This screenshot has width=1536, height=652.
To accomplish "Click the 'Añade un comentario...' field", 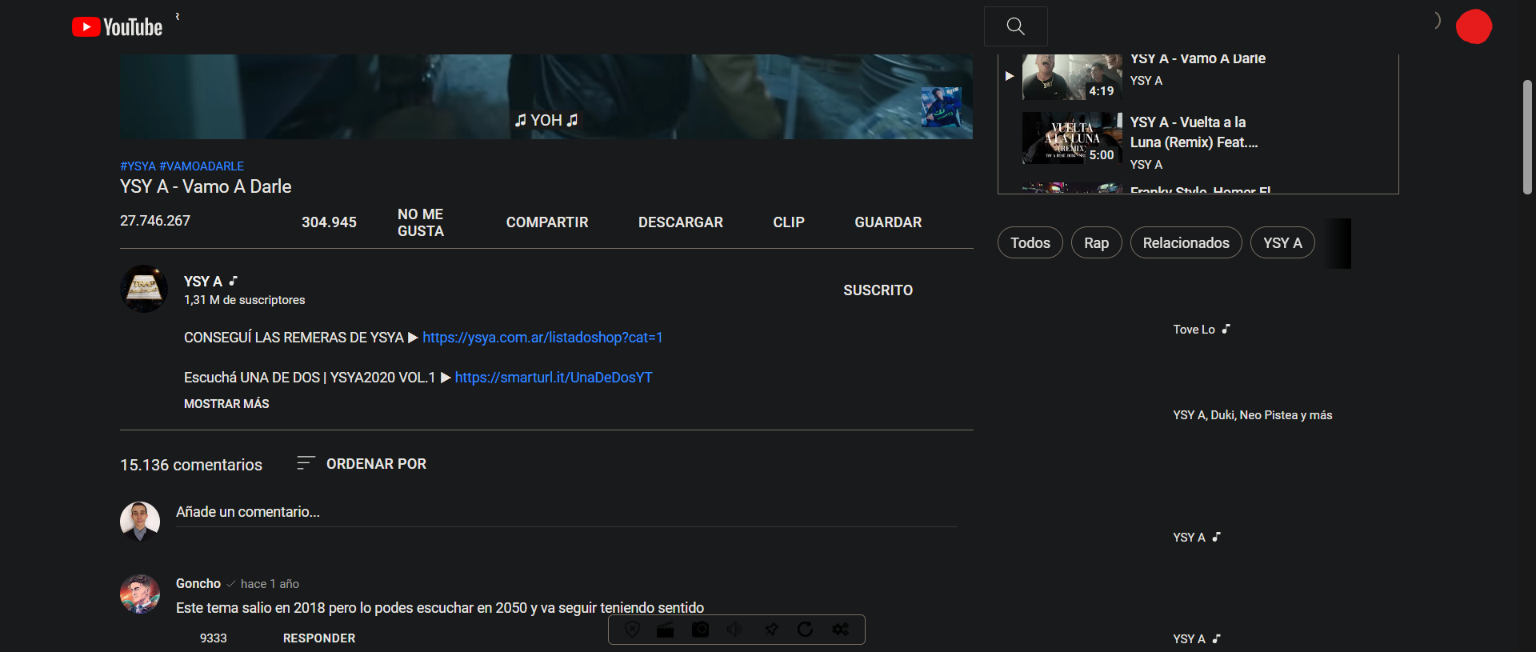I will point(566,512).
